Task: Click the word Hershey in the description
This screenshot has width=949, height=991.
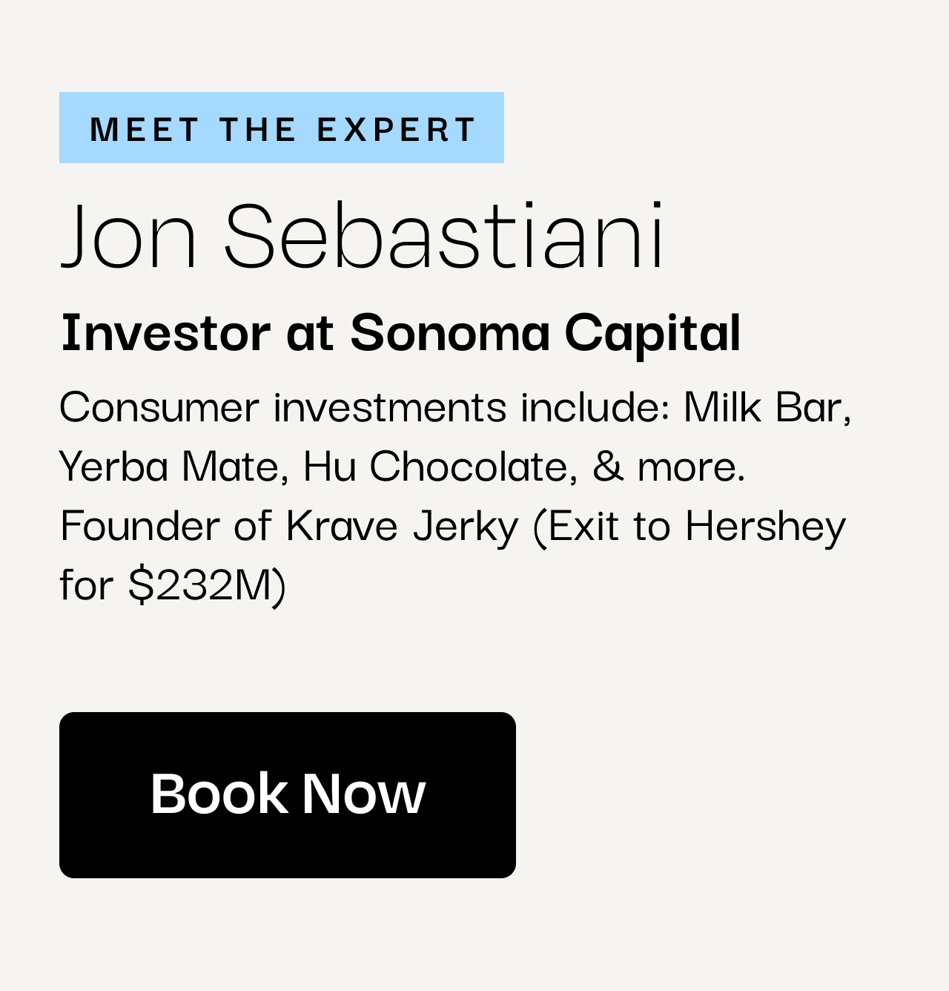Action: pyautogui.click(x=765, y=527)
